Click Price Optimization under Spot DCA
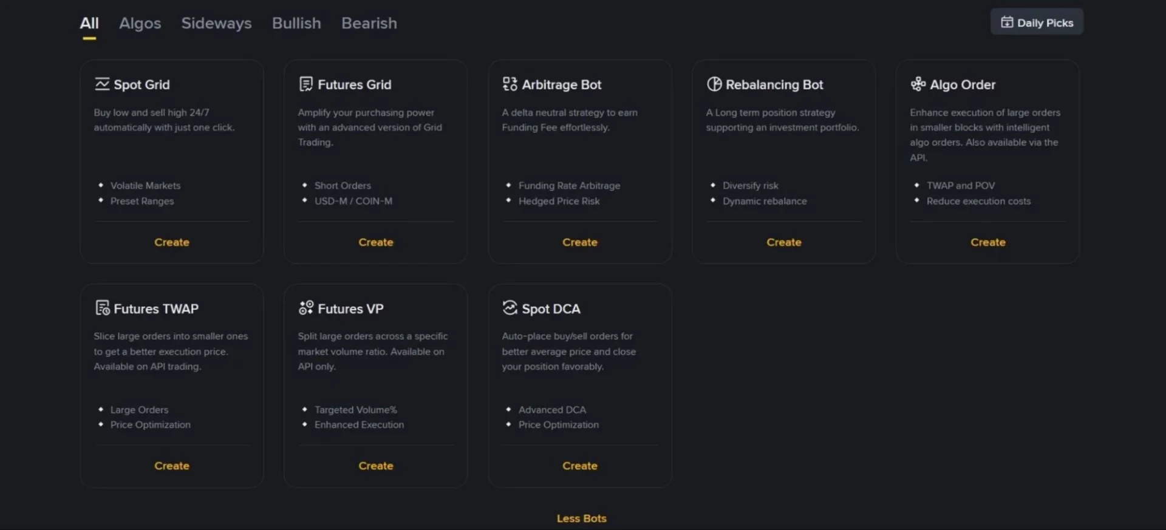 559,424
